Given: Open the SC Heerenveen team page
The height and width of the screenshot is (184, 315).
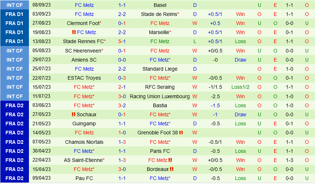Looking at the screenshot, I should (x=84, y=51).
